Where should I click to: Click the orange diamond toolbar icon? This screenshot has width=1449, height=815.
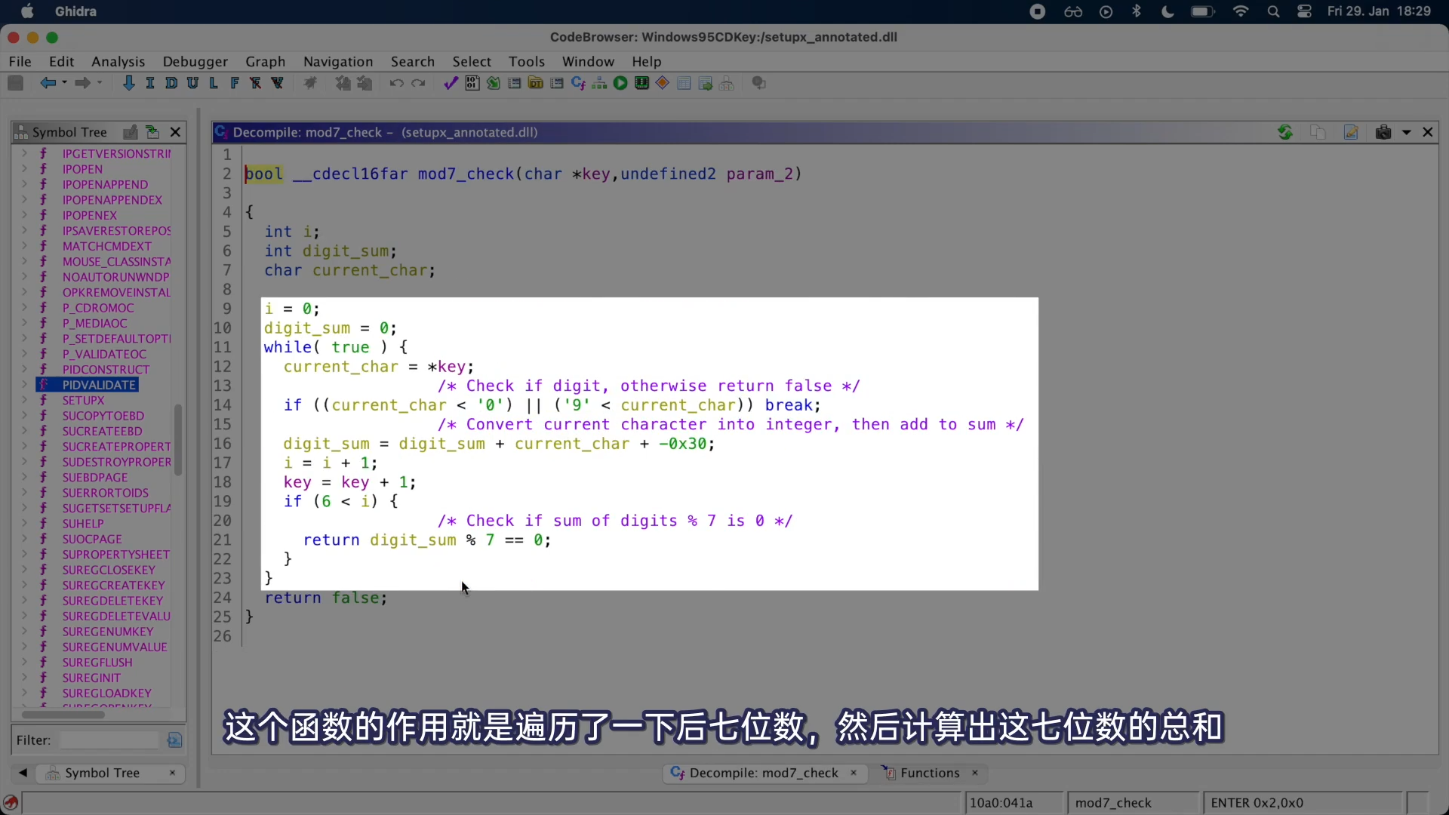click(663, 83)
